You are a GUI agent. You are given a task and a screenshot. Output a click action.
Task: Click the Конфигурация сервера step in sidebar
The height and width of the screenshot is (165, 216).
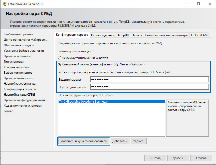(20, 89)
